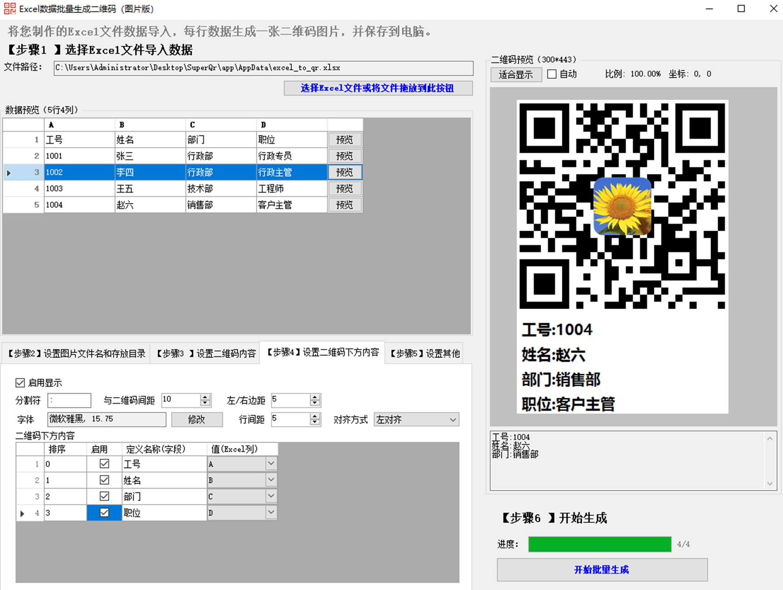Enable the 自动 checkbox in preview panel
783x590 pixels.
click(x=552, y=74)
